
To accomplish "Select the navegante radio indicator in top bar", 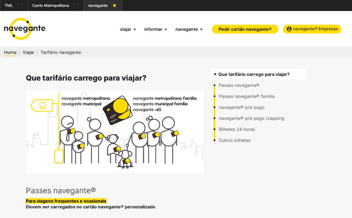I will (114, 6).
